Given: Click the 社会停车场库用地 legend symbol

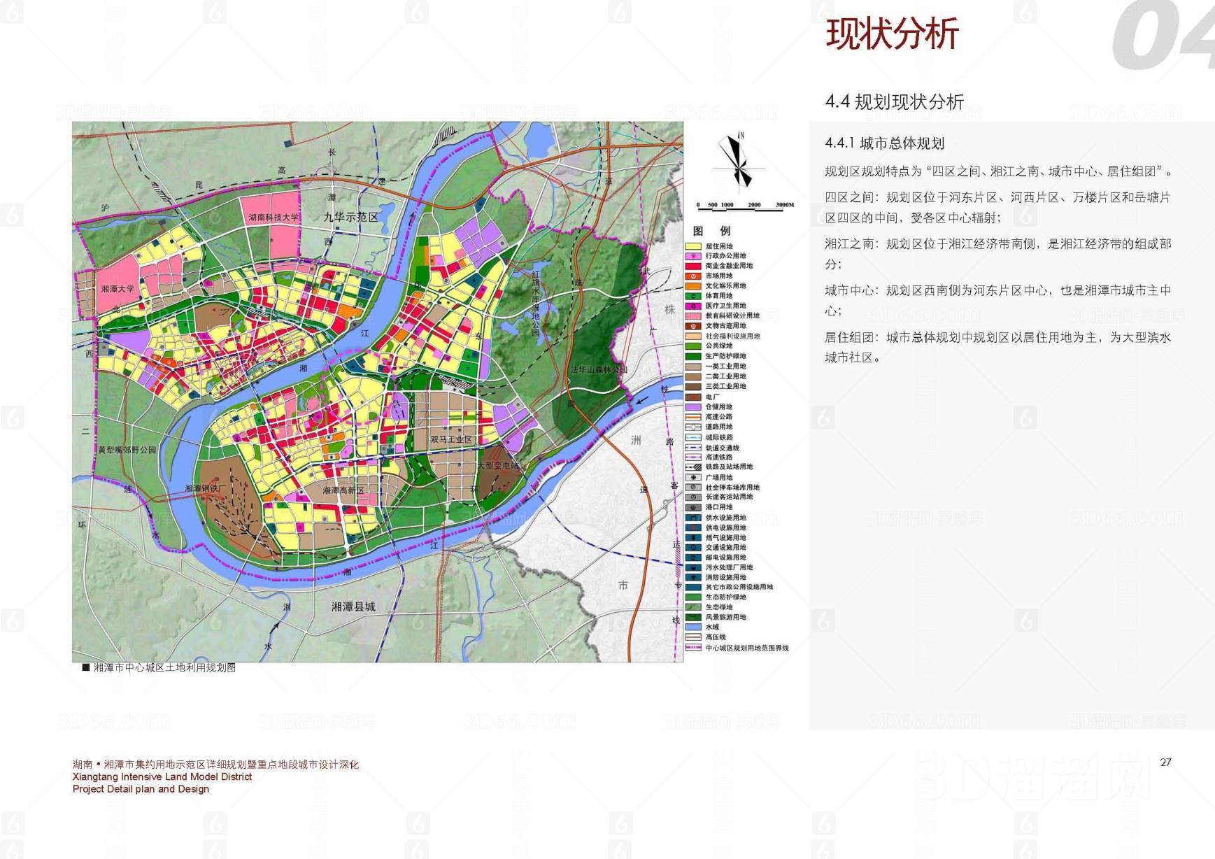Looking at the screenshot, I should [x=692, y=488].
